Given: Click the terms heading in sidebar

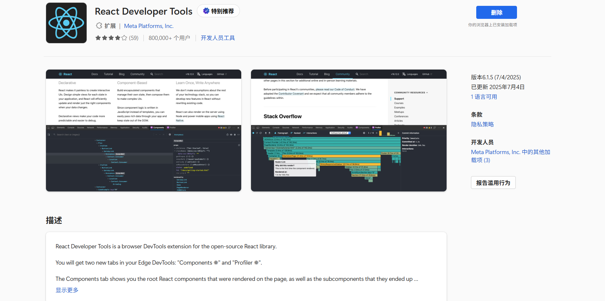Looking at the screenshot, I should (477, 115).
